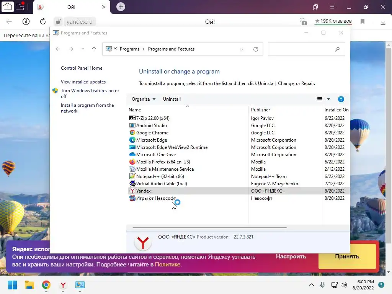Viewport: 392px width, 294px height.
Task: Bookmark the page in Yandex browser
Action: [x=363, y=21]
